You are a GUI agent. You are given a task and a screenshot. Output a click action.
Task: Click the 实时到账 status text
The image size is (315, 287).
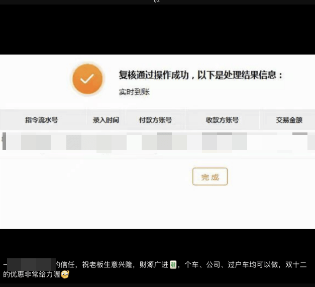tap(134, 92)
